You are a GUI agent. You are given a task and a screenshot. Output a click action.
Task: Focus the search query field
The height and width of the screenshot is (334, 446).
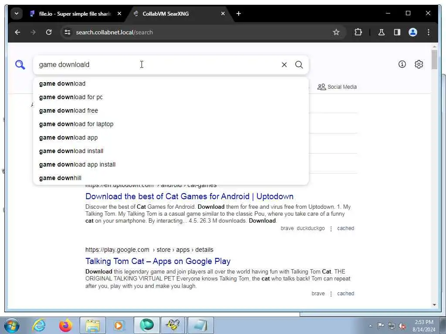coord(156,65)
